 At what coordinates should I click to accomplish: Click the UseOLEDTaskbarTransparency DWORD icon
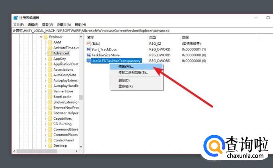click(x=88, y=61)
